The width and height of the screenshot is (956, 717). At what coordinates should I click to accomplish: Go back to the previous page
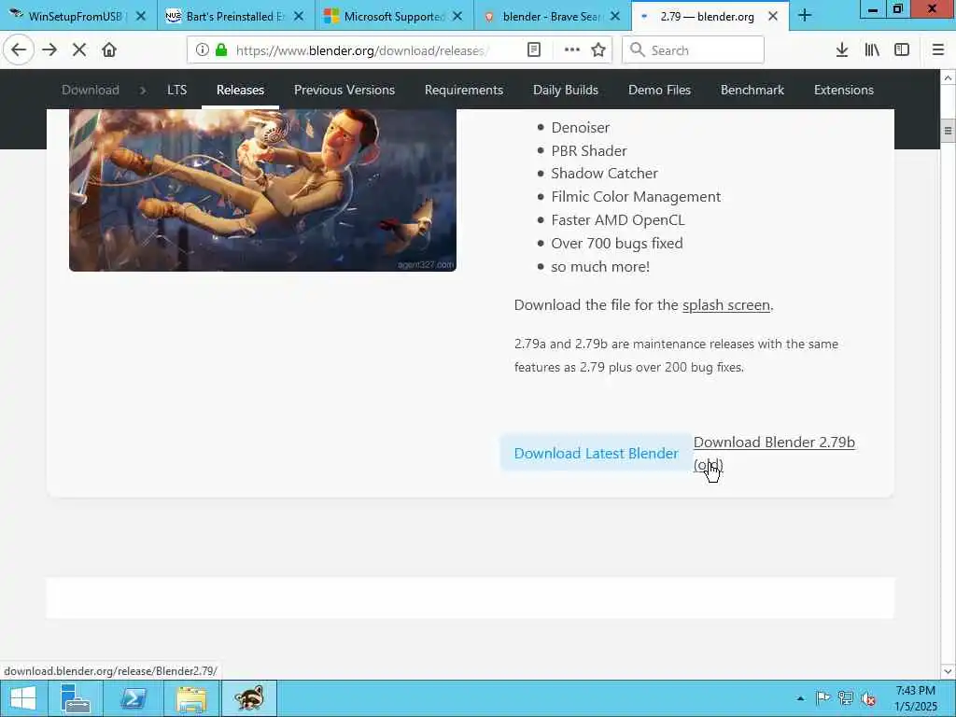19,49
